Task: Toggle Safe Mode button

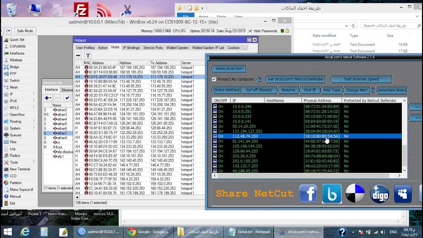Action: tap(25, 31)
